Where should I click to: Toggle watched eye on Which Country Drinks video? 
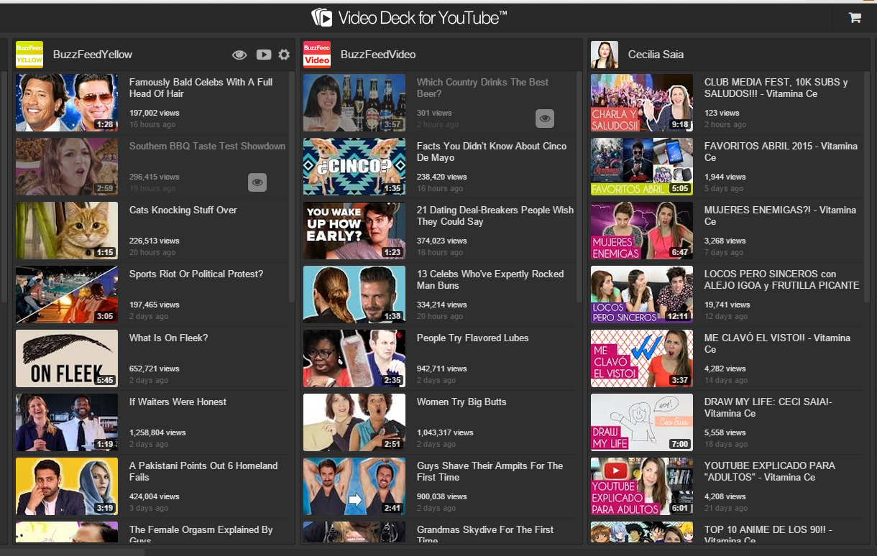(545, 119)
